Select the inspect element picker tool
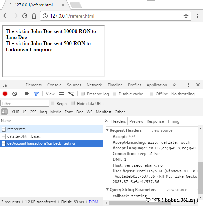The width and height of the screenshot is (203, 206). pos(5,85)
